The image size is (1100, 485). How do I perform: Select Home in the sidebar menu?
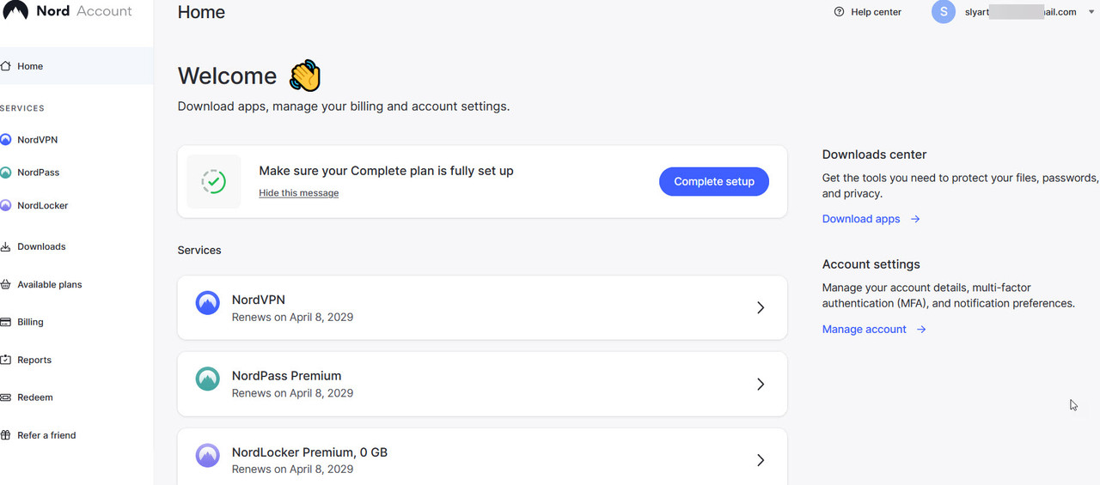click(x=30, y=66)
